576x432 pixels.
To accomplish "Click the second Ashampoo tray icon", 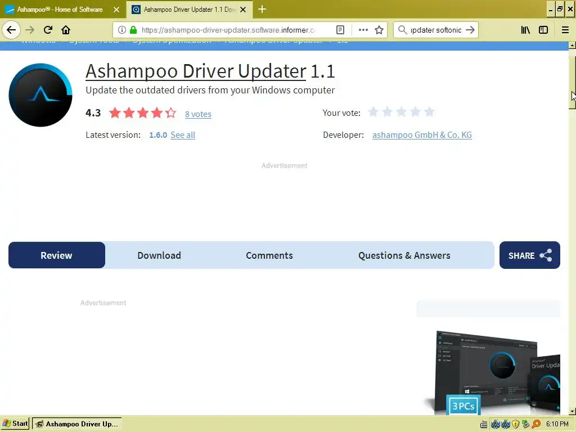I will click(506, 424).
